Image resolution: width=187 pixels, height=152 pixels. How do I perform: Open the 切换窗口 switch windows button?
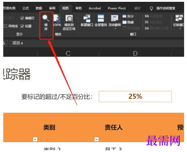click(x=179, y=22)
